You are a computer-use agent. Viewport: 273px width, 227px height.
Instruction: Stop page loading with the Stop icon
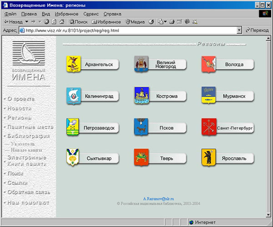click(x=46, y=22)
